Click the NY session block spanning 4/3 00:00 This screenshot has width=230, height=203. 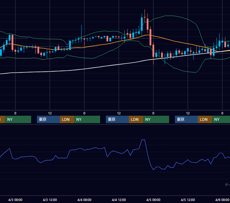tap(18, 119)
